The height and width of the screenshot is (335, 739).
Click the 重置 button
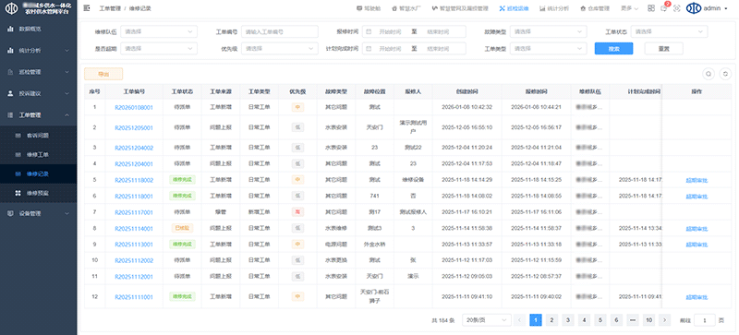tap(663, 49)
